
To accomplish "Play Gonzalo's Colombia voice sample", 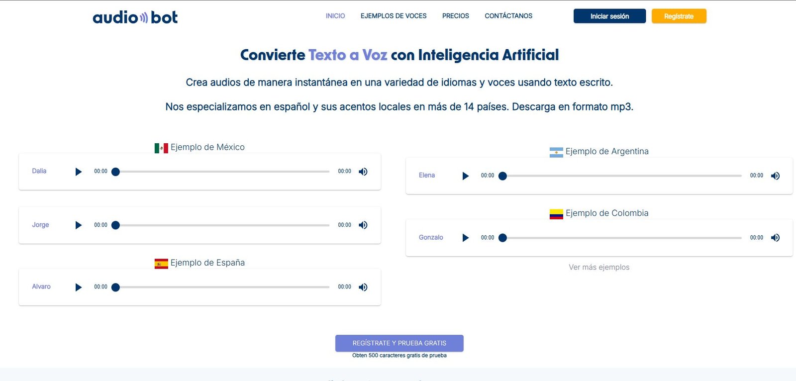I will tap(465, 238).
